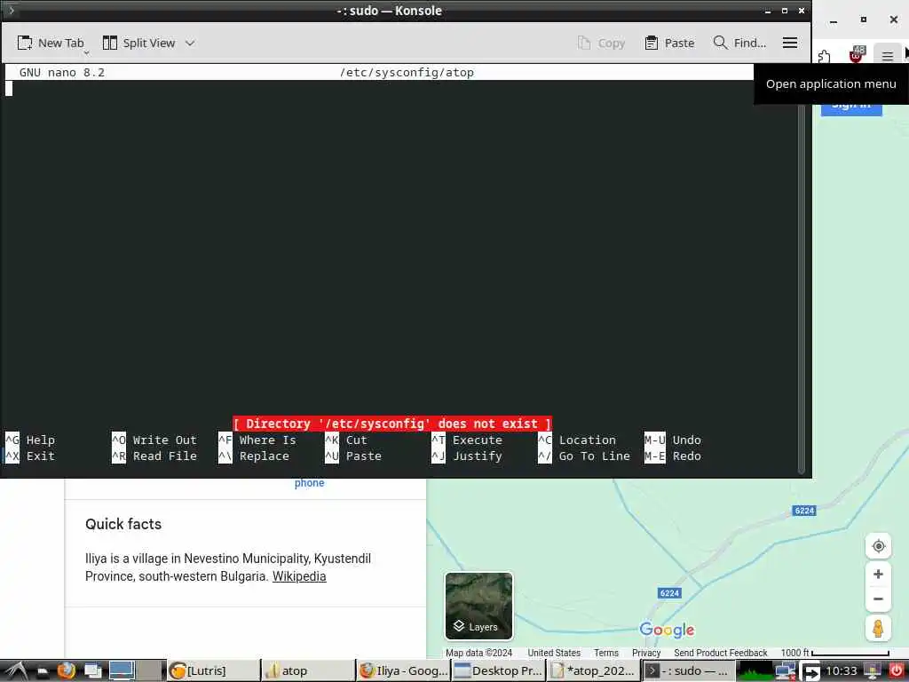Switch to Desktop Preferences taskbar entry
Screen dimensions: 909x682
(499, 671)
